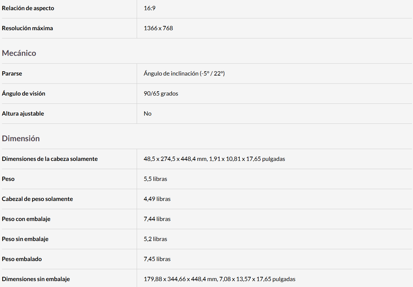Click the "Cabezal de peso solamente" label
This screenshot has width=413, height=287.
pyautogui.click(x=37, y=199)
